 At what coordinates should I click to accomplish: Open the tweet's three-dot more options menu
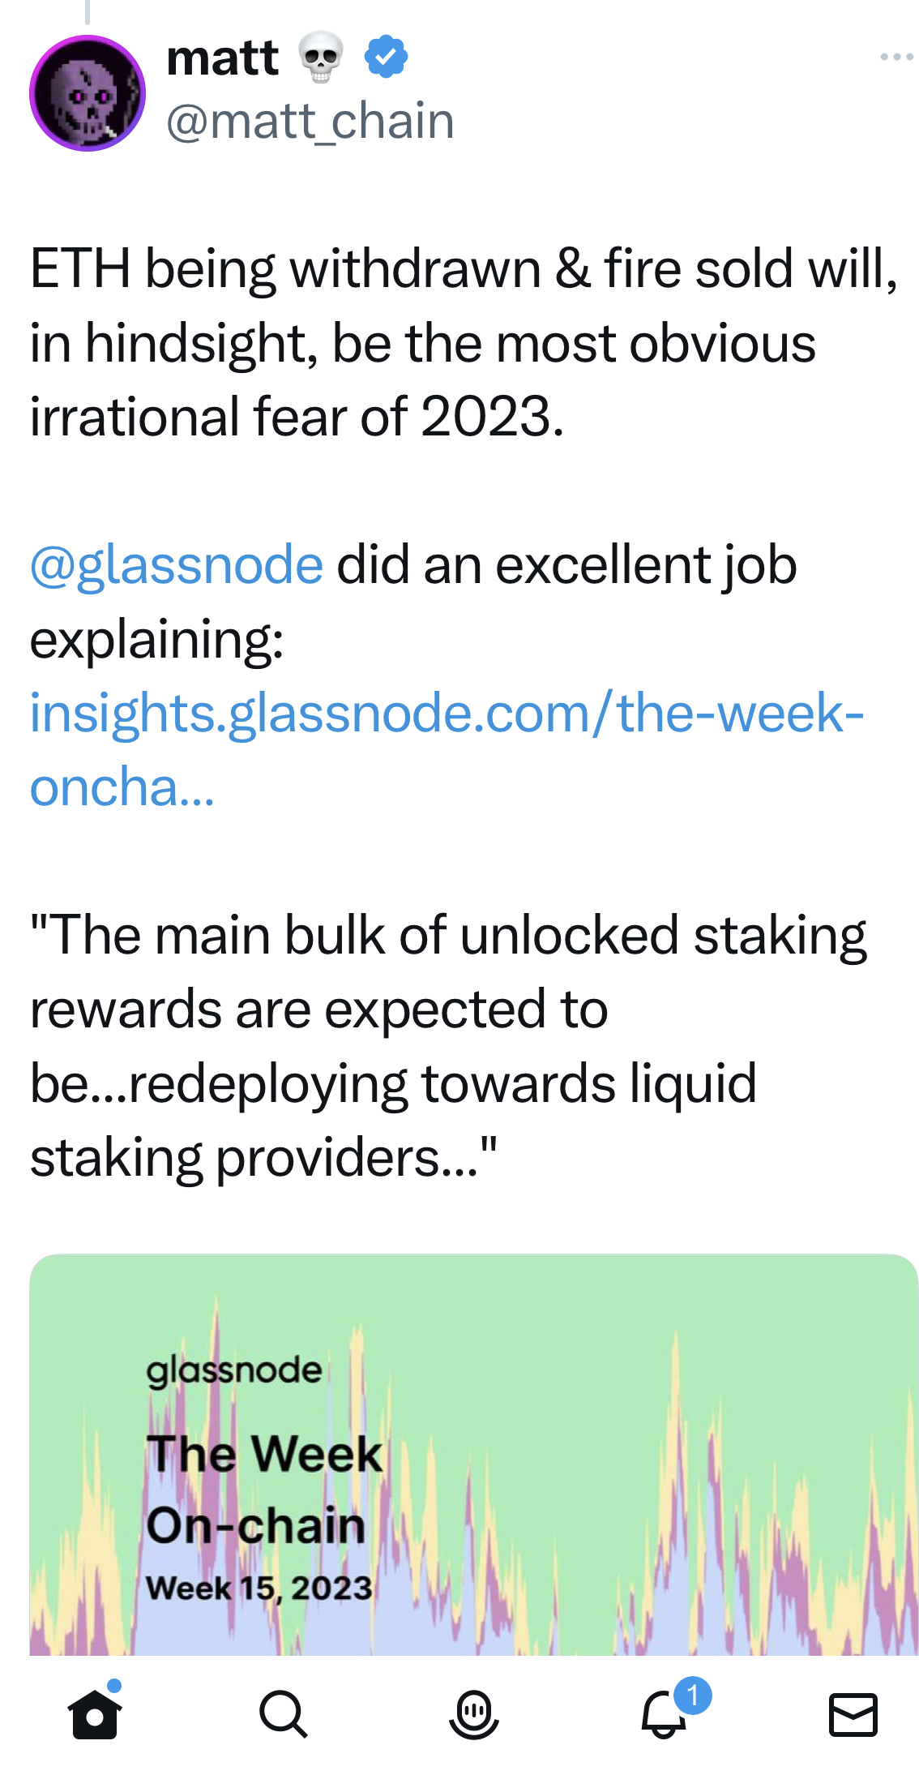click(x=896, y=57)
